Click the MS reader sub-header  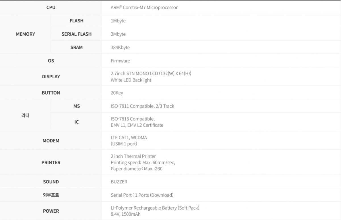[x=76, y=106]
